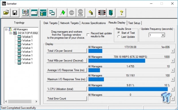Image resolution: width=178 pixels, height=110 pixels.
Task: Click topology scrollbar right arrow
Action: (36, 101)
